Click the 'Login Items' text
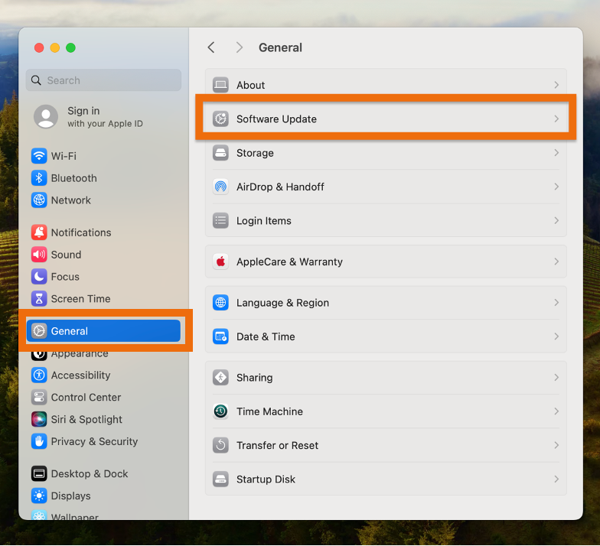This screenshot has width=600, height=546. click(x=264, y=220)
